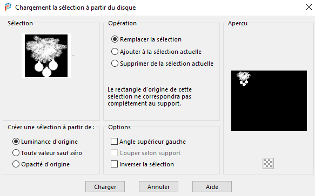Click the Annuler button
The width and height of the screenshot is (315, 196).
coord(158,187)
